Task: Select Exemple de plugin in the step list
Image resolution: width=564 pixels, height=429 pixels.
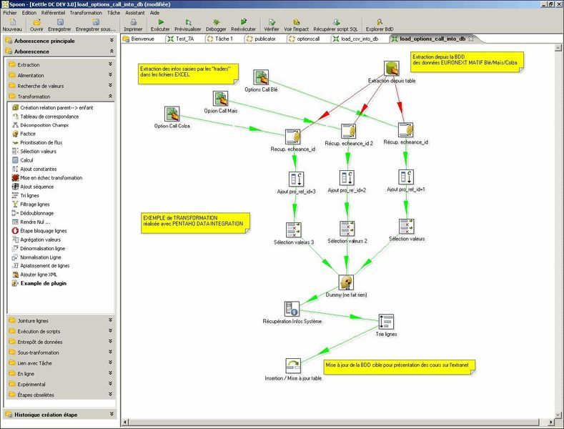Action: [x=44, y=283]
